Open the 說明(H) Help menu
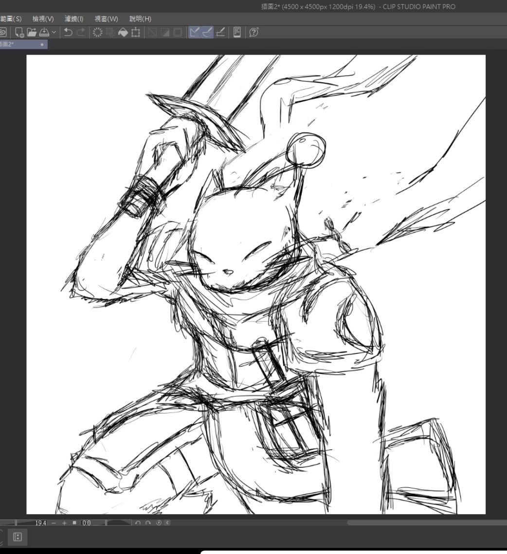The height and width of the screenshot is (554, 507). 140,18
